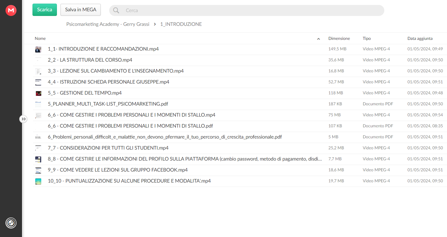This screenshot has height=237, width=447.
Task: Click thumbnail of 7_7 - CONSIDERAZIONI PER TUTTI file
Action: [38, 148]
